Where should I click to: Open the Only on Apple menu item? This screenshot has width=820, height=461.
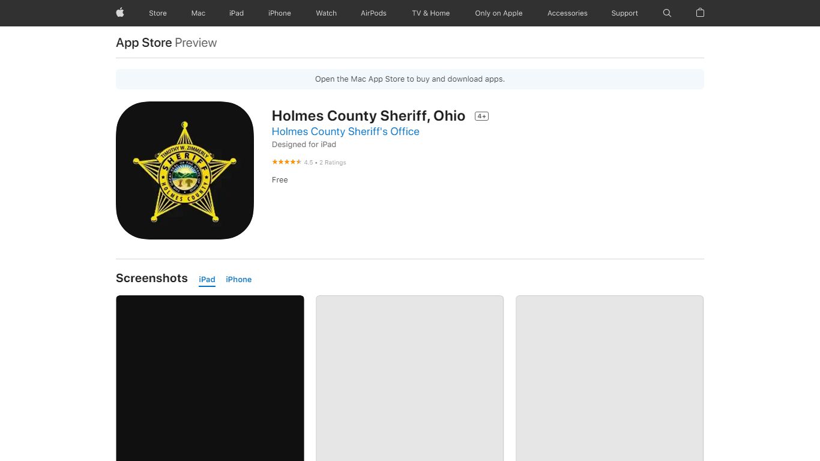(499, 13)
